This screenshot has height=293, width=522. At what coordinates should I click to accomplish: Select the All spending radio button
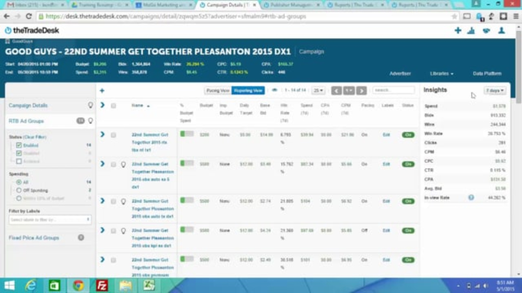[x=19, y=182]
